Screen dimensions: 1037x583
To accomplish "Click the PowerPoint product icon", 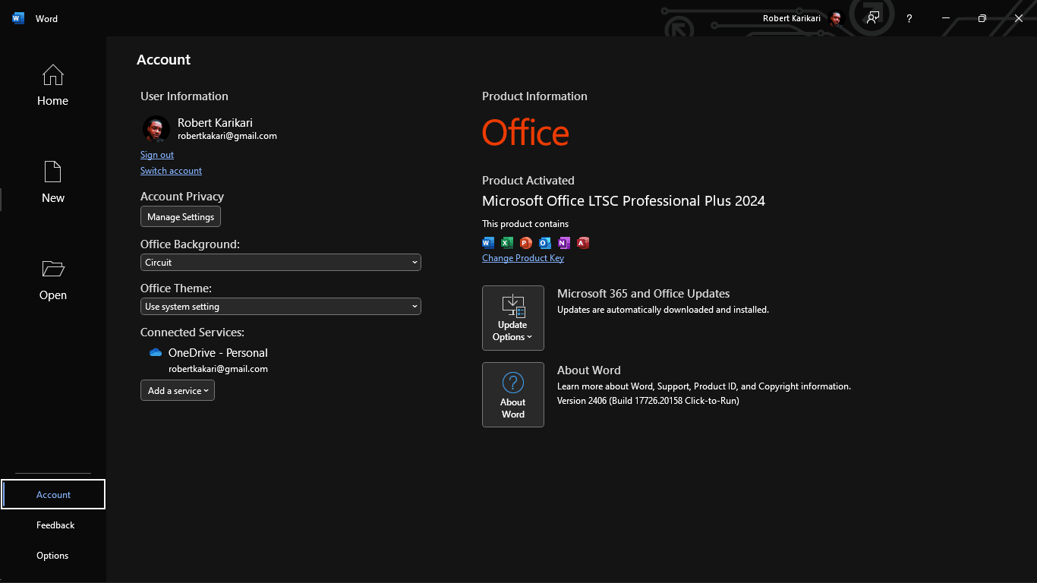I will click(526, 243).
